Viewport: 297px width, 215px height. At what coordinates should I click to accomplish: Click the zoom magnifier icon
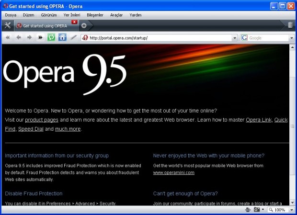271,210
